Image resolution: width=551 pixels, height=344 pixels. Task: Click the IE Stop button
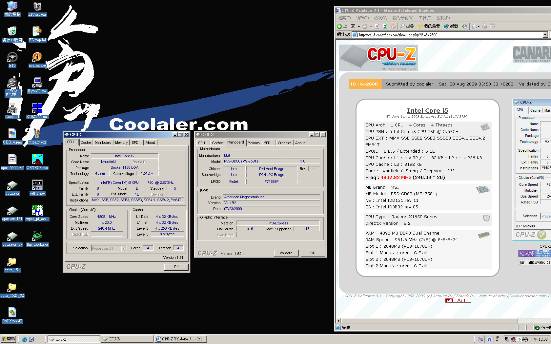coord(377,26)
